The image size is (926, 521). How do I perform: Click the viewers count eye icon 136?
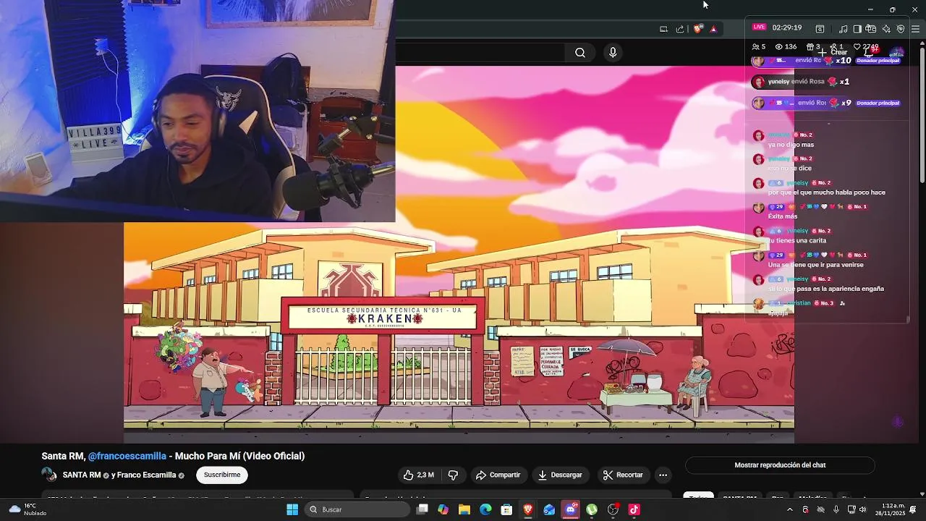[x=779, y=46]
